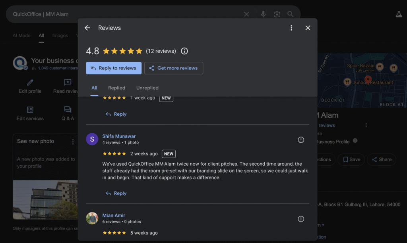Open the Q & A section icon
This screenshot has height=243, width=407.
coord(68,110)
